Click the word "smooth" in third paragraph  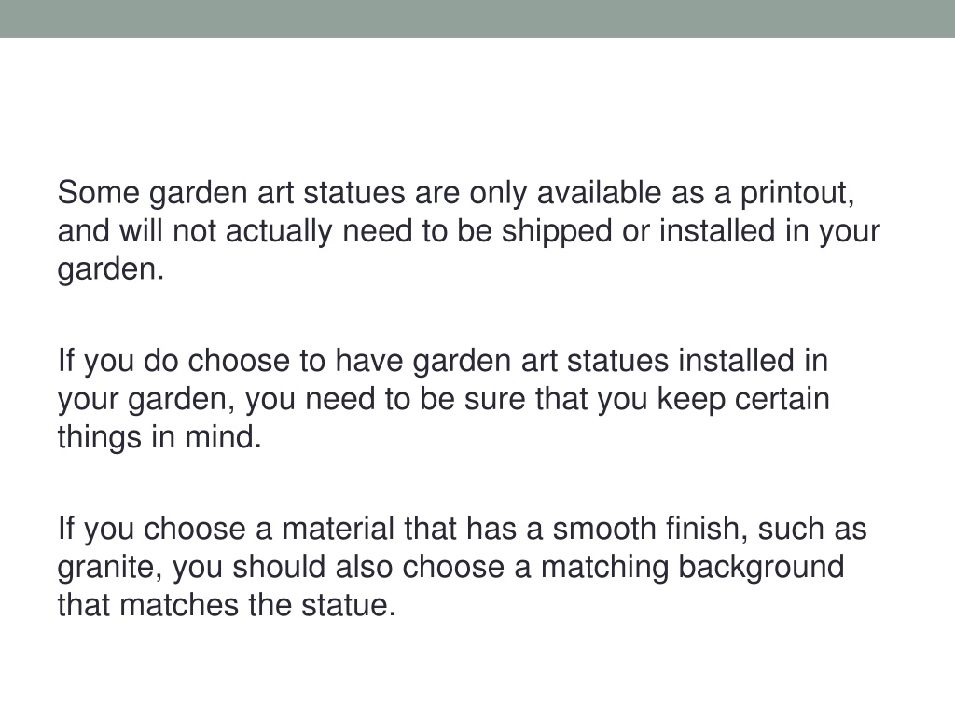click(604, 529)
